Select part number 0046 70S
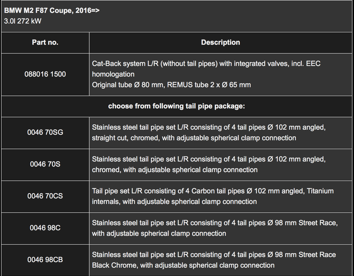Viewport: 354px width, 276px height. 45,164
